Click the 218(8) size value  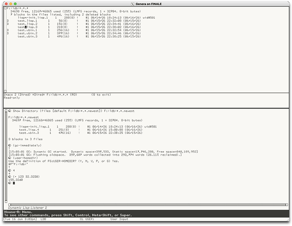pyautogui.click(x=62, y=27)
